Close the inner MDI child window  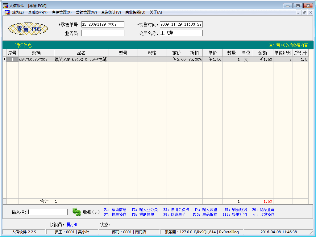(x=310, y=12)
